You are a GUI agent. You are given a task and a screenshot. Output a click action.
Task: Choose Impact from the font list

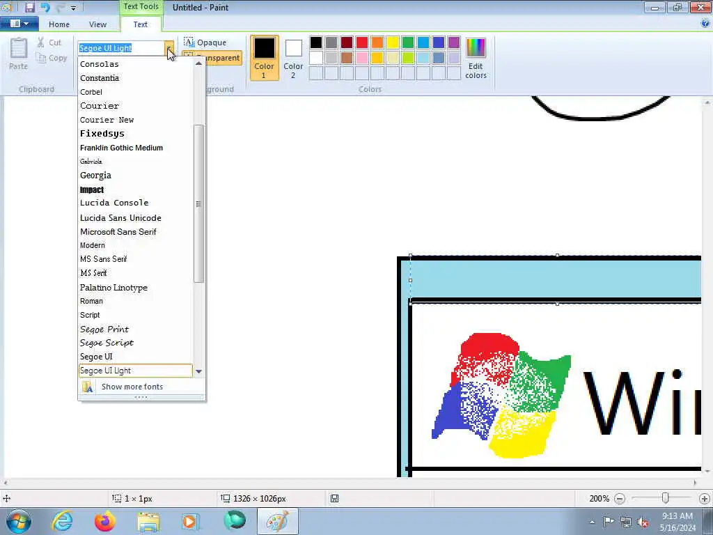click(x=136, y=189)
